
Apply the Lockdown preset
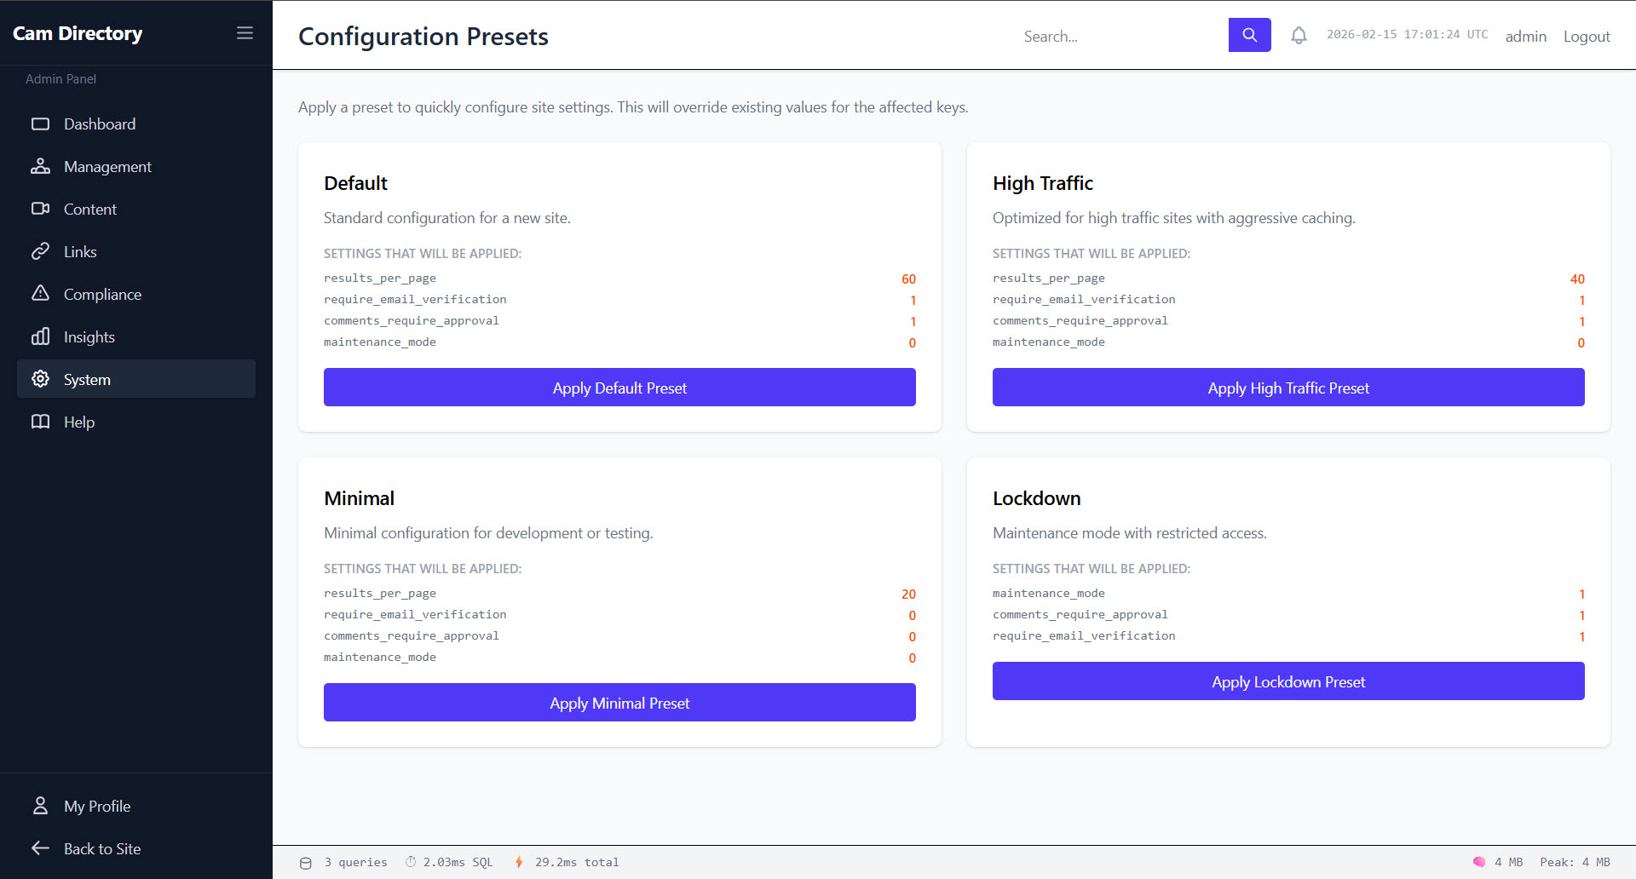click(1287, 681)
